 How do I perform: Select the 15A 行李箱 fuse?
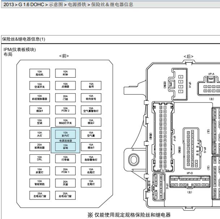[x=65, y=159]
